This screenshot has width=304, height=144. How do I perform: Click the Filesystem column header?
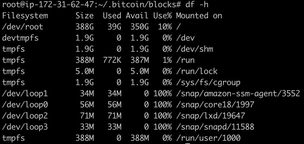(x=25, y=15)
